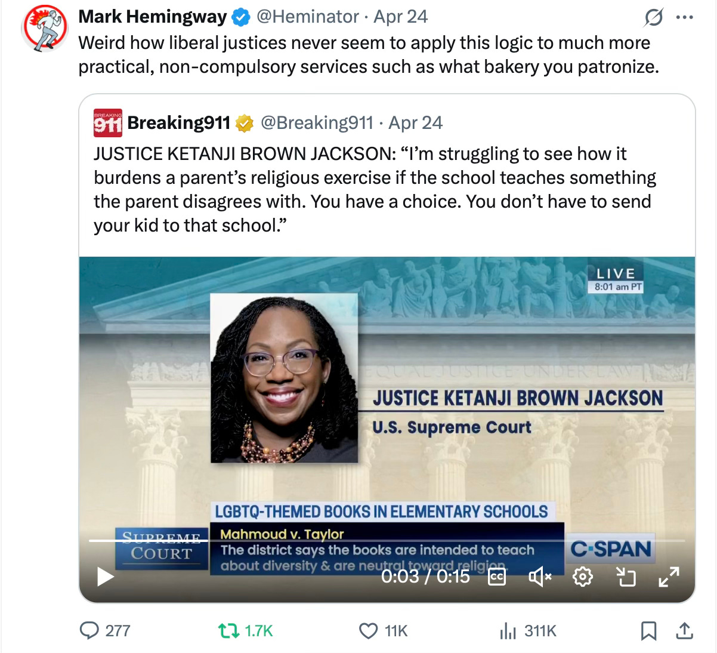Open Mark Hemingway's profile name

coord(152,17)
